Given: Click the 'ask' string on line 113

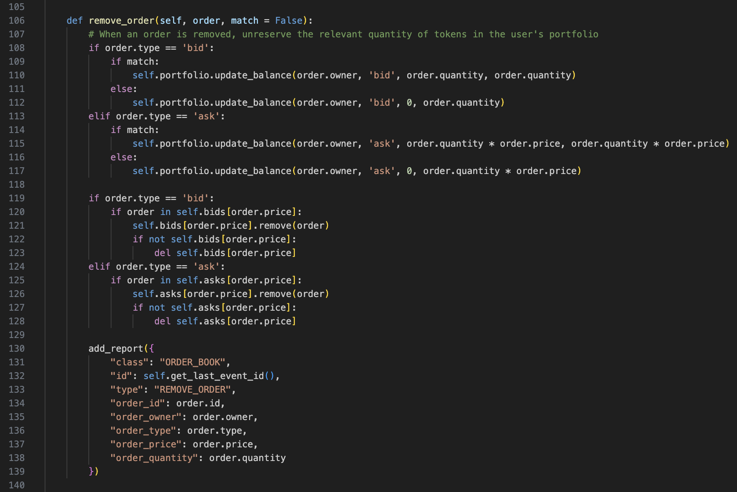Looking at the screenshot, I should point(206,116).
